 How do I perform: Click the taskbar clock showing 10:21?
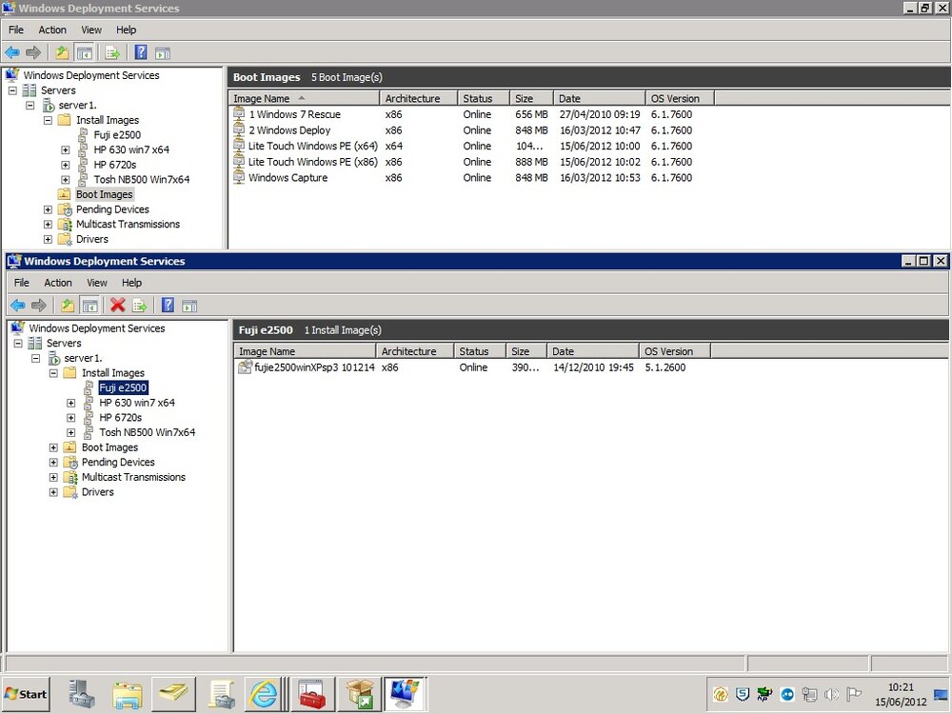901,687
